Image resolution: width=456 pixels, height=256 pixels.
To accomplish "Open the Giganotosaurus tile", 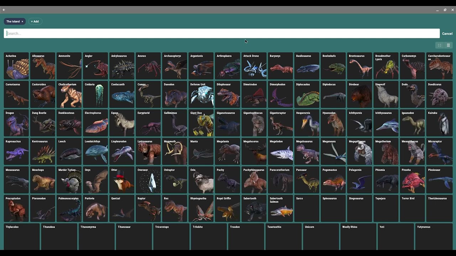I will [228, 123].
